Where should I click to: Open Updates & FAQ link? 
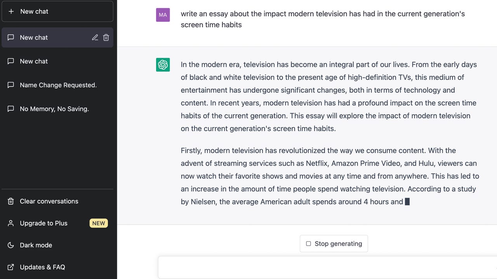point(57,267)
